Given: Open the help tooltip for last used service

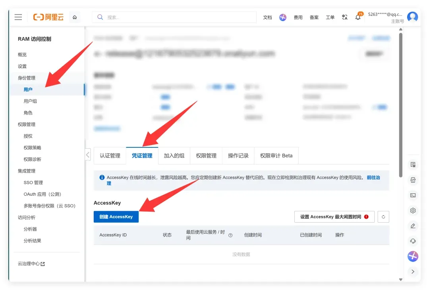Looking at the screenshot, I should click(x=230, y=235).
